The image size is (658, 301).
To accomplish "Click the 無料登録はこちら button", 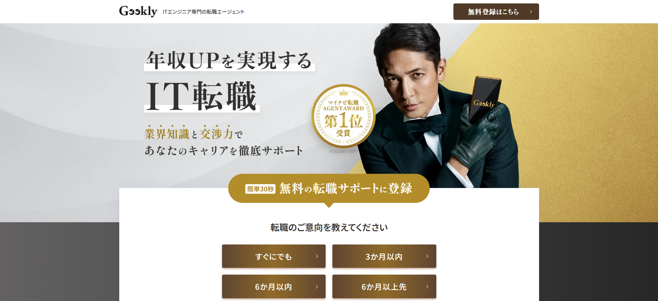I will [496, 12].
